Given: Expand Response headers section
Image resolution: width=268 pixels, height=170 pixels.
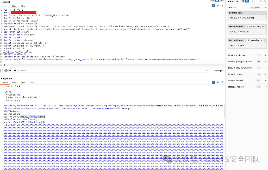Looking at the screenshot, I should tap(265, 87).
